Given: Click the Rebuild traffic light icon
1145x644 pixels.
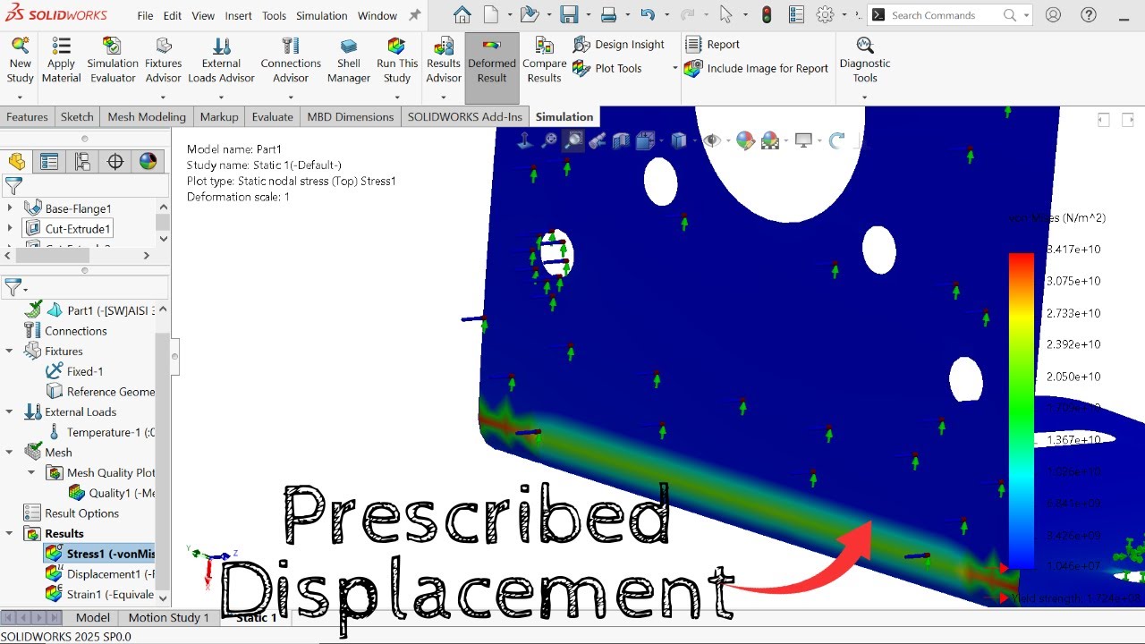Looking at the screenshot, I should coord(767,14).
